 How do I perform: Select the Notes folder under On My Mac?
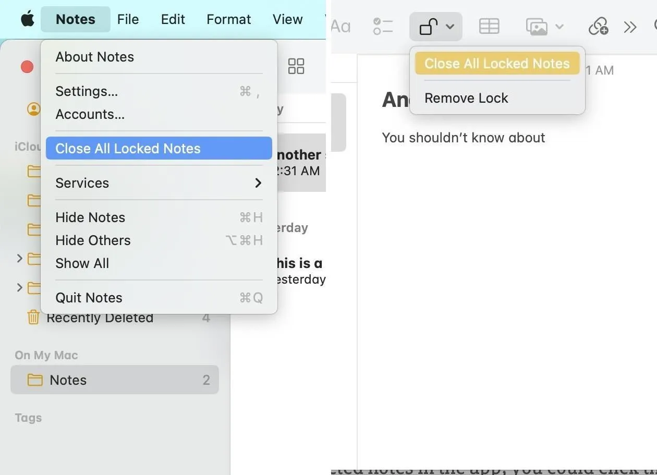coord(115,380)
